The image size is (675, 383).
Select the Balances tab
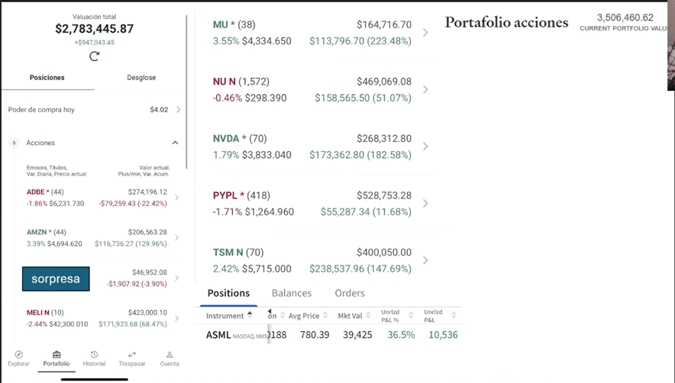pyautogui.click(x=292, y=293)
